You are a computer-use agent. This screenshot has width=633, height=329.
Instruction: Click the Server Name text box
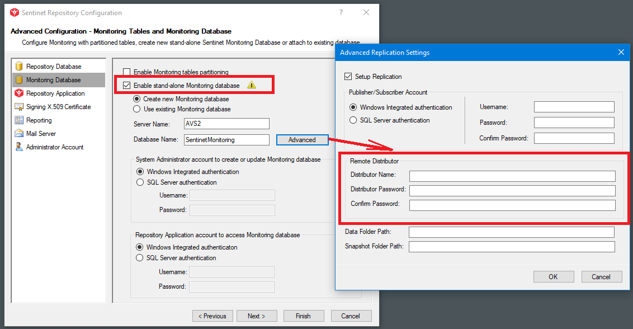[x=226, y=124]
